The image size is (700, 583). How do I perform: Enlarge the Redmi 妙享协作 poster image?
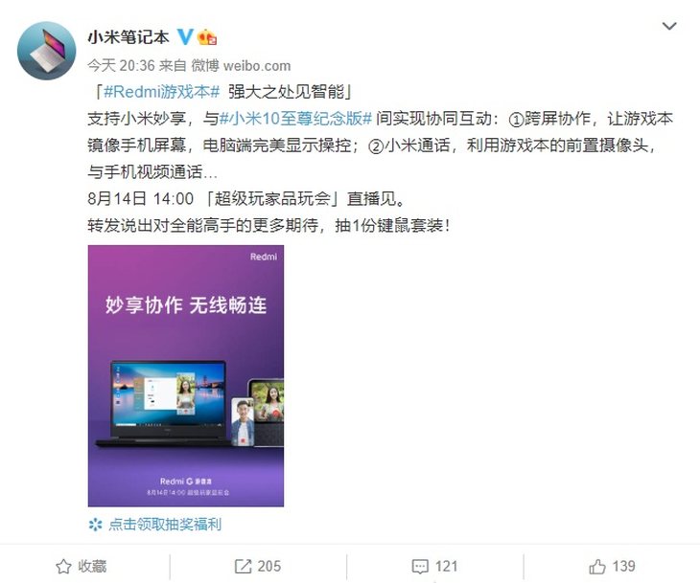[x=186, y=375]
